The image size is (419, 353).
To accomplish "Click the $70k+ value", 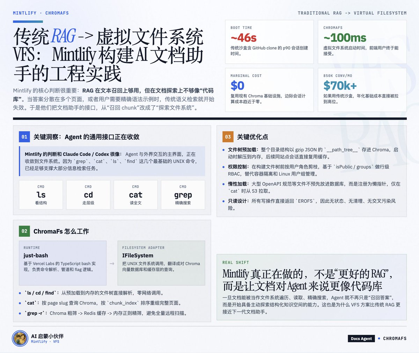I will click(340, 85).
